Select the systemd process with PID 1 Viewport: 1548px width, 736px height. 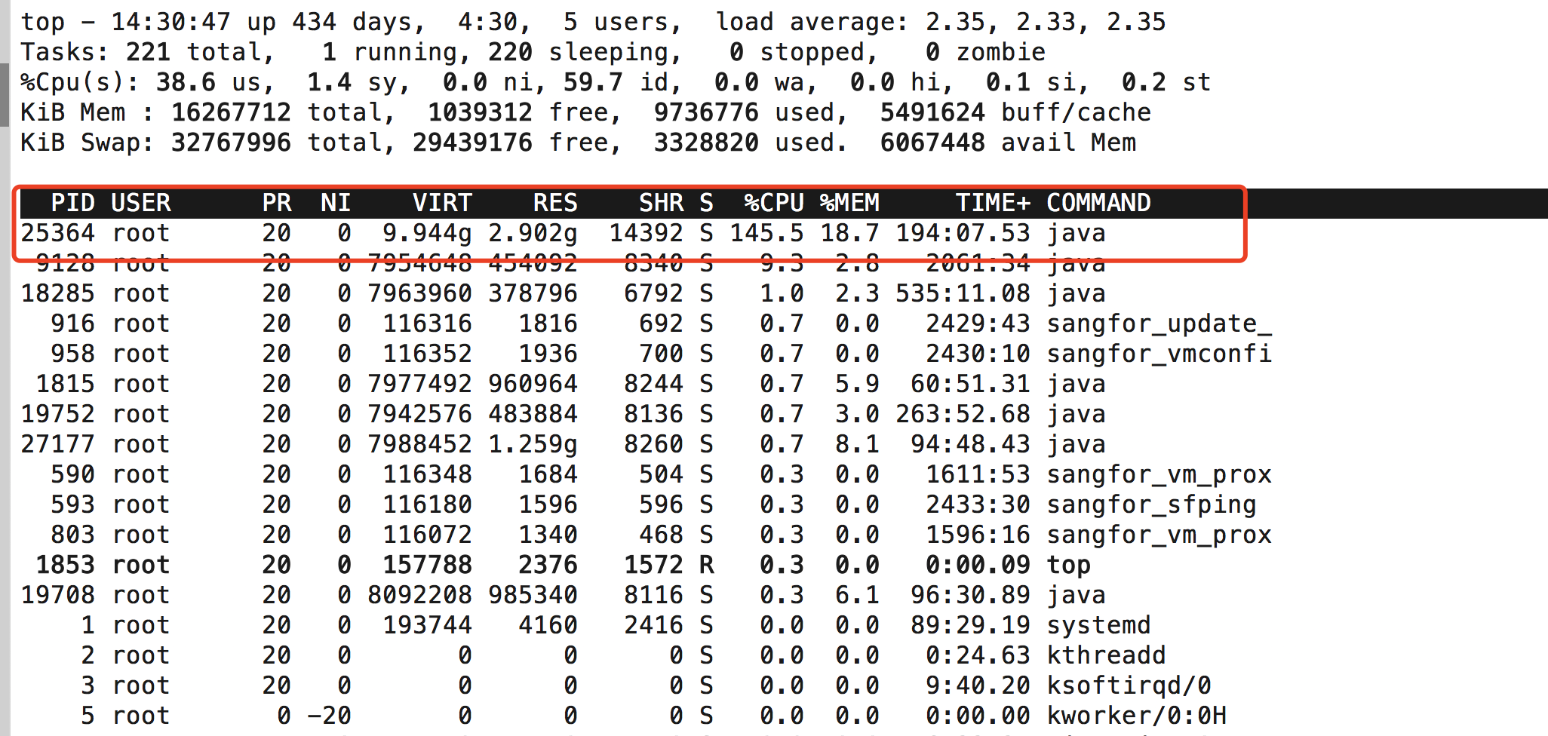(x=528, y=624)
